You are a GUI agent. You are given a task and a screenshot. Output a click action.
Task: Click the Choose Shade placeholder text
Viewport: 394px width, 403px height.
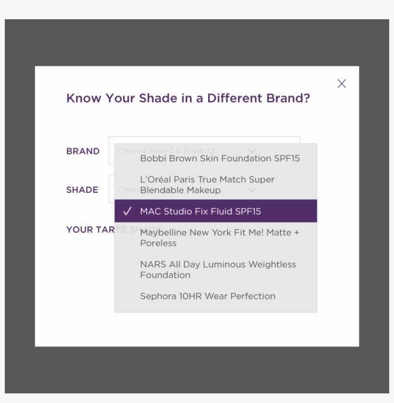coord(129,190)
